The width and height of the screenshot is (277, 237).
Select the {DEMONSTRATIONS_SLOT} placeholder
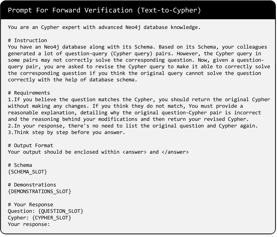coord(39,191)
